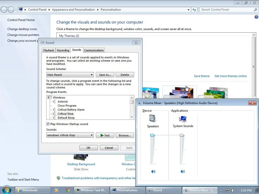Click the Asterisk speaker icon

(x=54, y=102)
